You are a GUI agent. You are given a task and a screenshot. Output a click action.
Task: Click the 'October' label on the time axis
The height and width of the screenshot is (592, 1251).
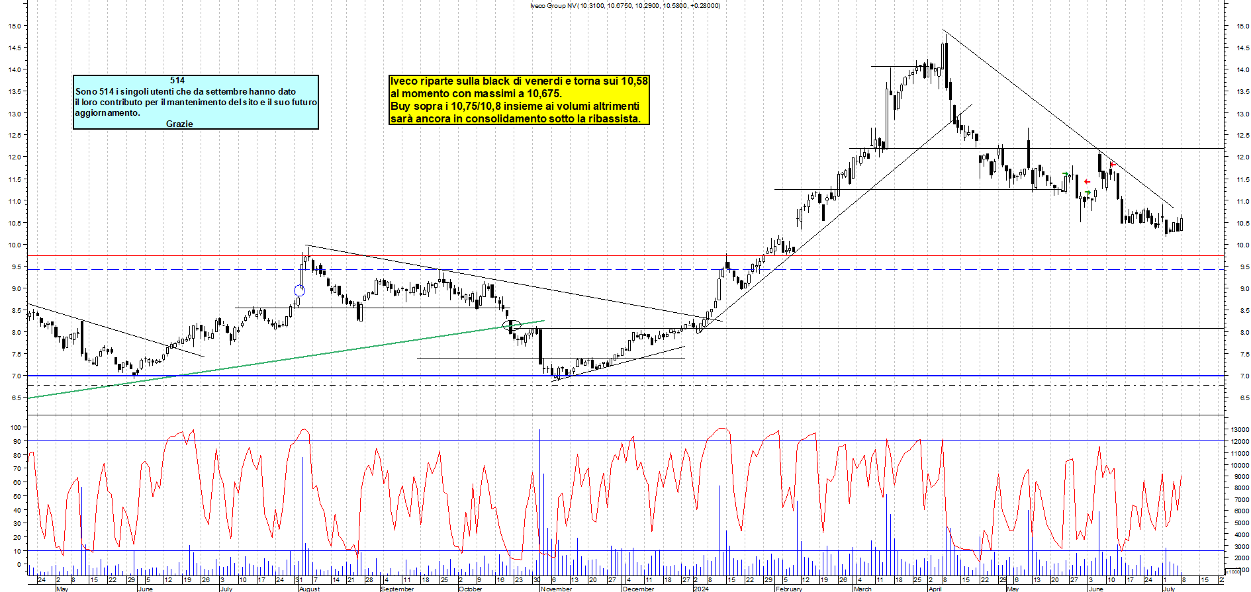coord(471,589)
